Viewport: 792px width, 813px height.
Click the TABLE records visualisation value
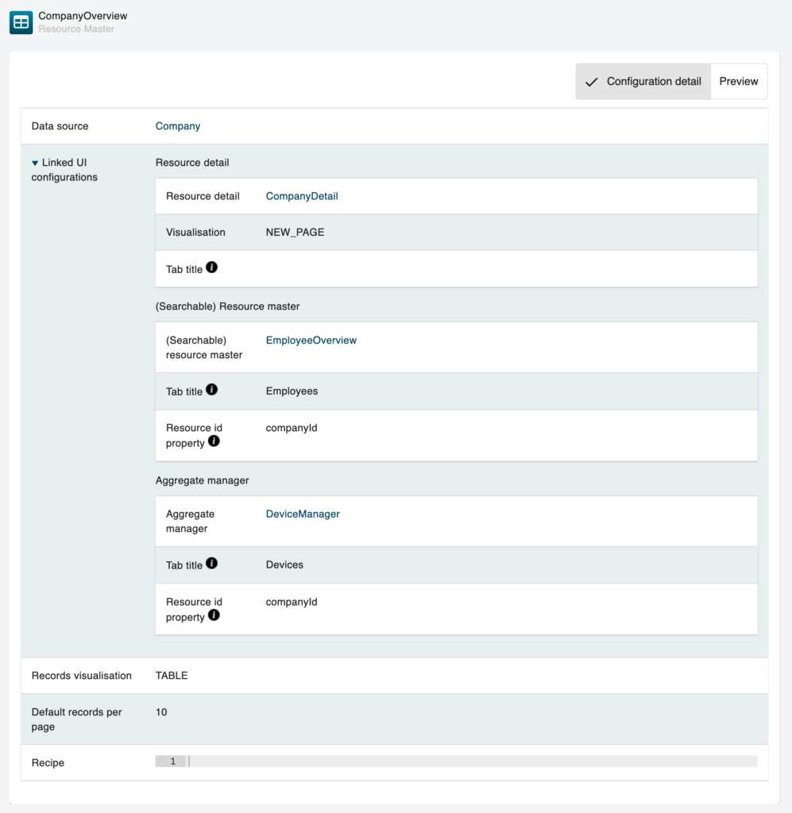coord(172,676)
